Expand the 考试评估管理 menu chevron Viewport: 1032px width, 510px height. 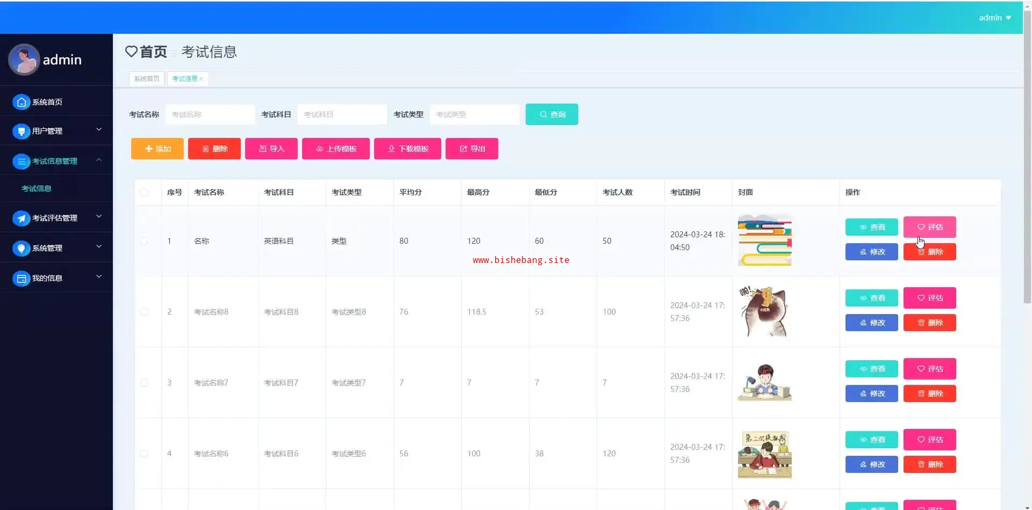click(99, 216)
